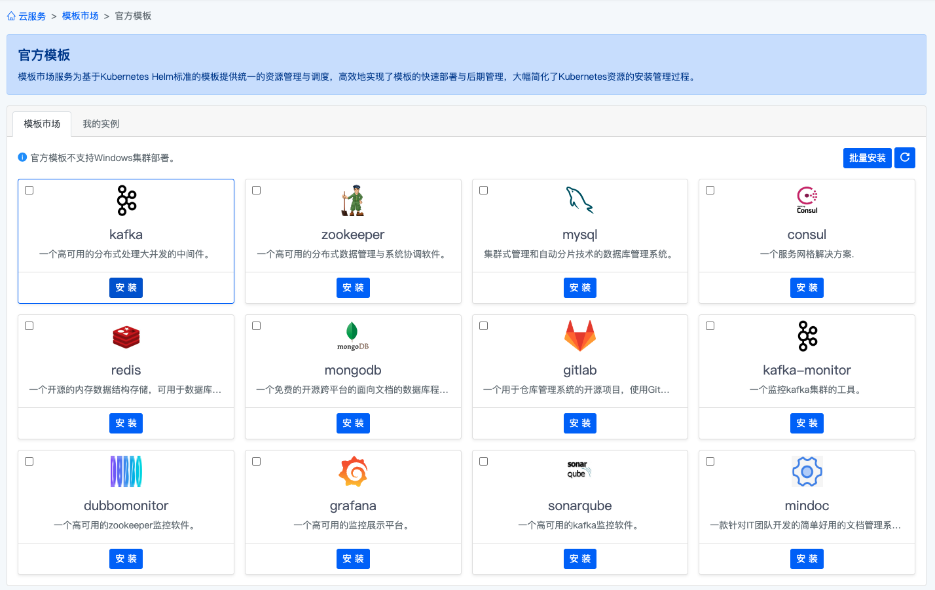Click the mindoc gear logo icon

[807, 471]
